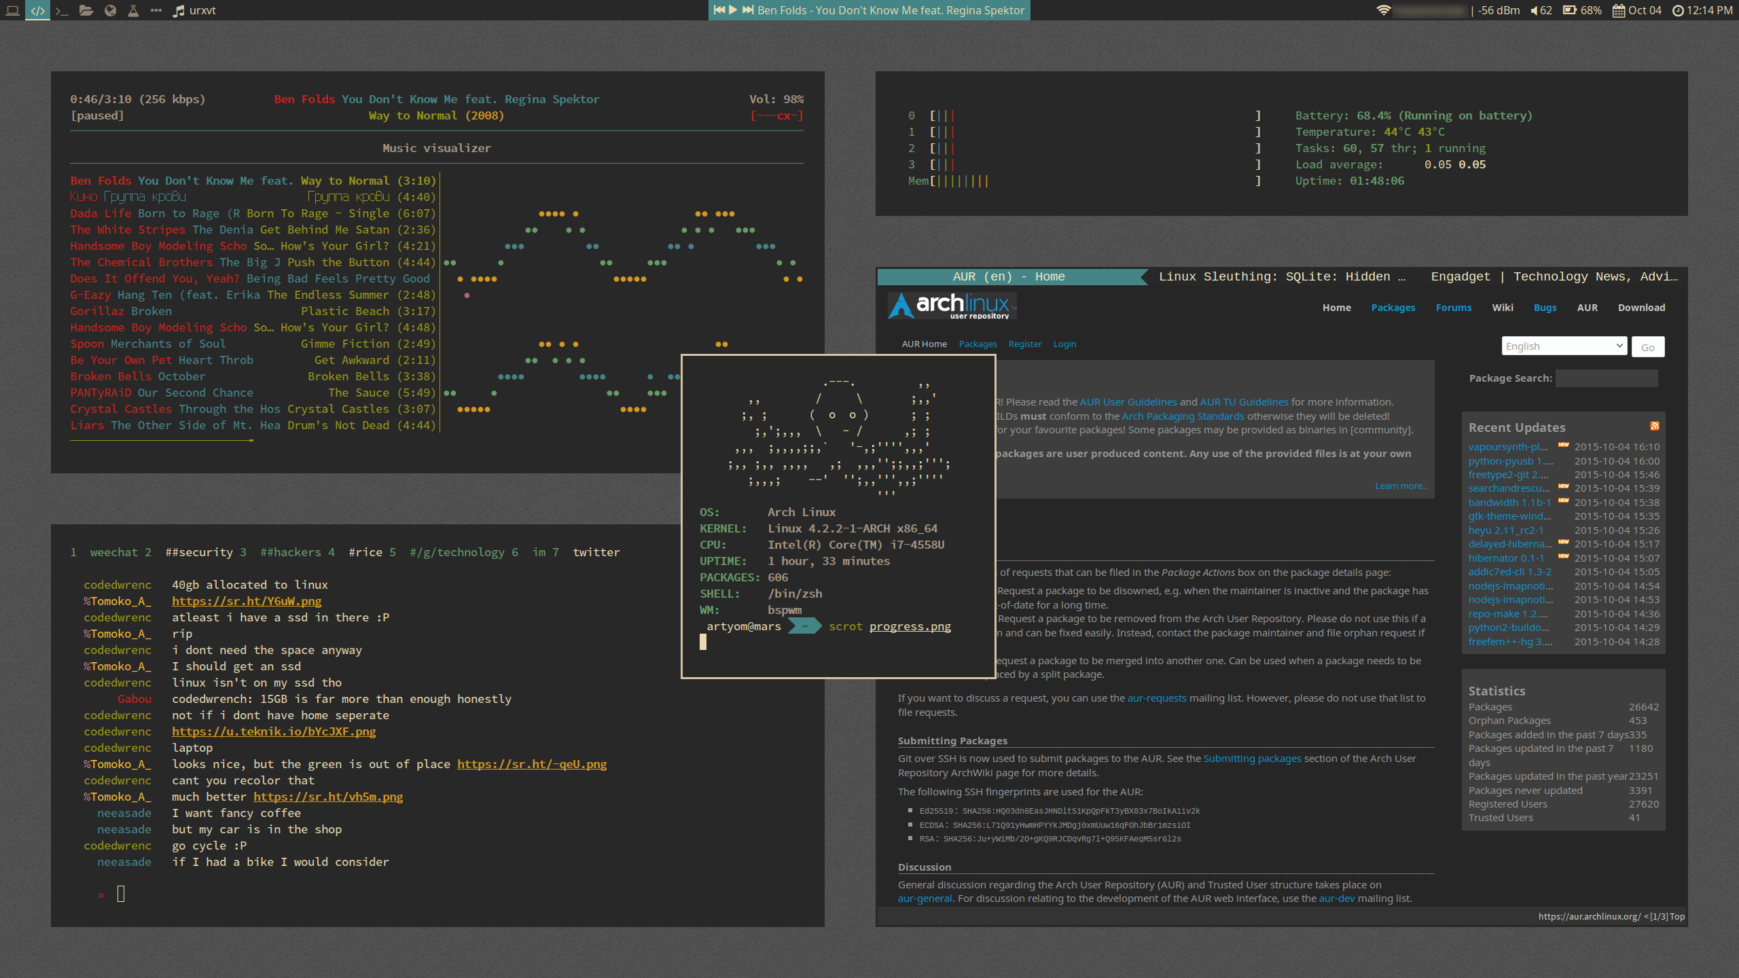Image resolution: width=1739 pixels, height=978 pixels.
Task: Focus the Package Search input field
Action: pos(1607,378)
